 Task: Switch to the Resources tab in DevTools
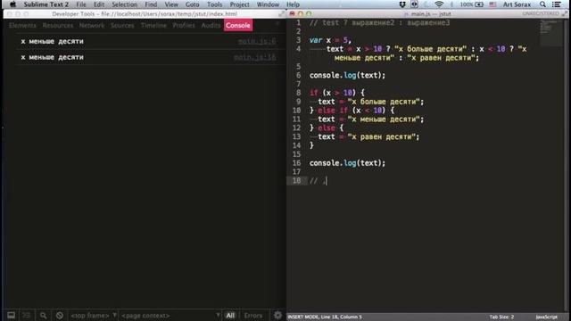(57, 25)
